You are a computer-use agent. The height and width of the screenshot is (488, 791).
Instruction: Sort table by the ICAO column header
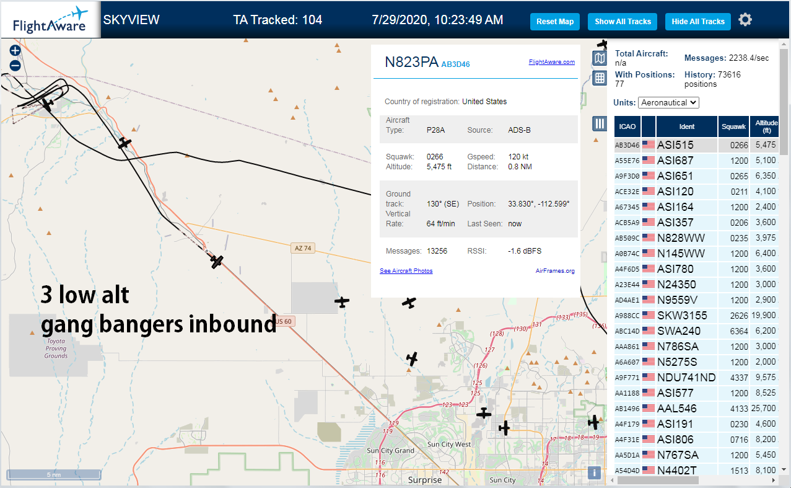coord(627,126)
